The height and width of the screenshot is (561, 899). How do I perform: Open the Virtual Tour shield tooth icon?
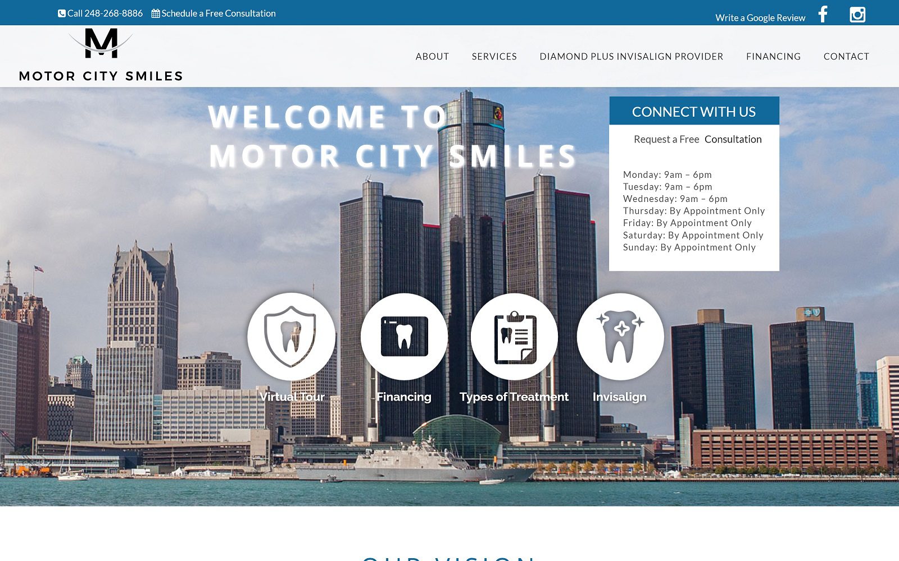tap(291, 337)
